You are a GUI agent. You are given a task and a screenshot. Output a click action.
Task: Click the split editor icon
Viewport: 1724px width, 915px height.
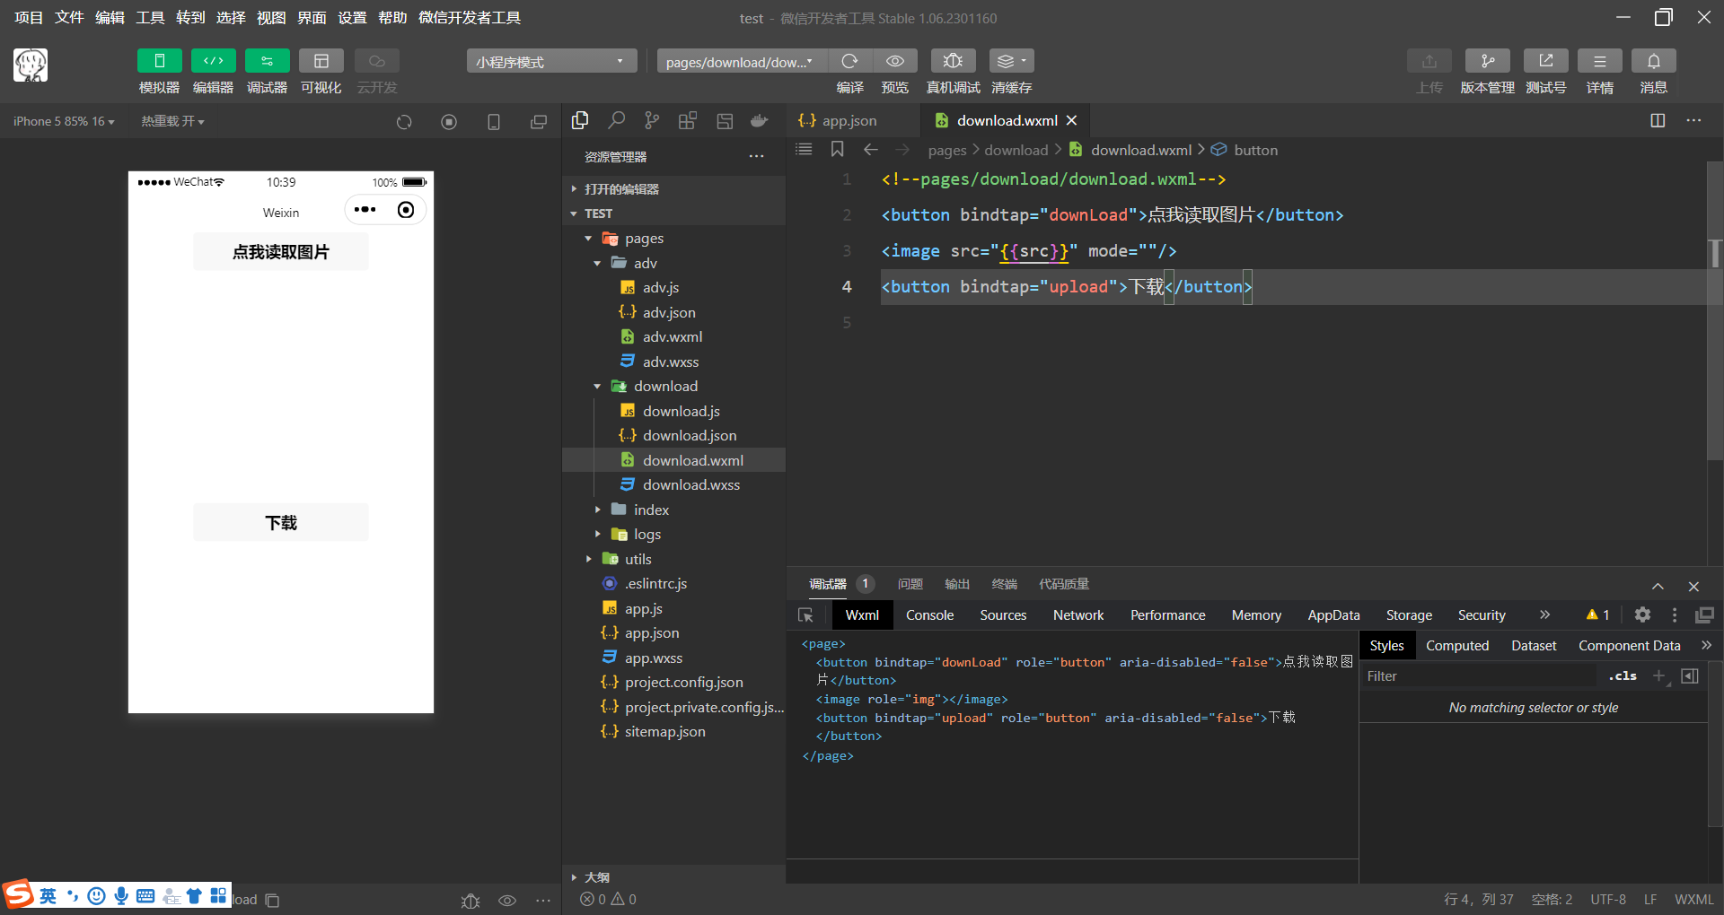1658,120
